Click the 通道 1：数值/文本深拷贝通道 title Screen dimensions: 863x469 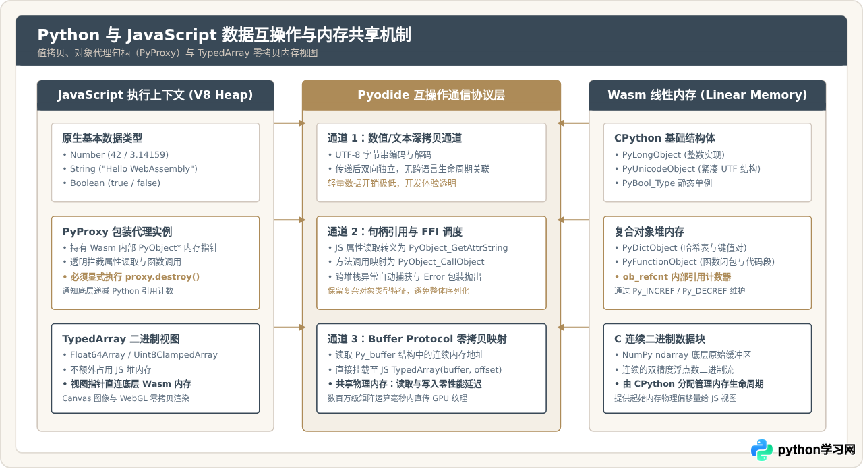[x=394, y=138]
